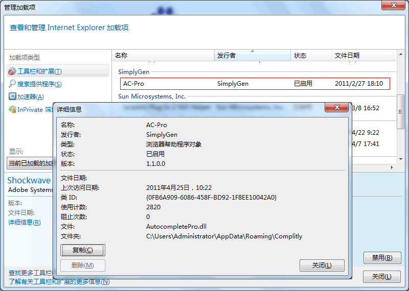This screenshot has height=291, width=409.
Task: Close details dialog with red X
Action: click(336, 107)
